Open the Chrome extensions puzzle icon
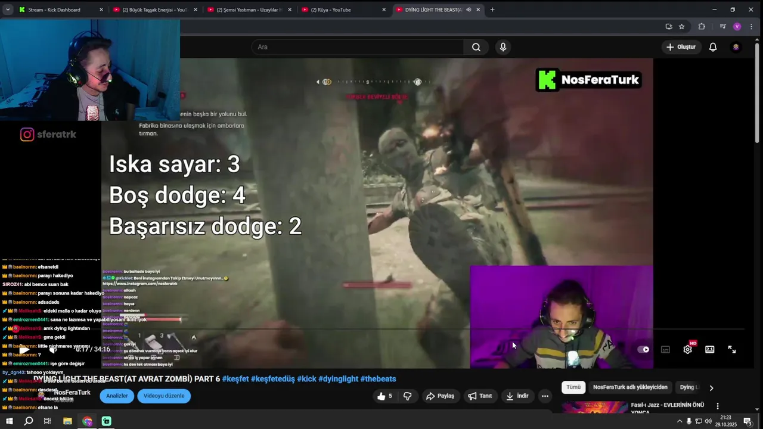The image size is (763, 429). coord(702,26)
